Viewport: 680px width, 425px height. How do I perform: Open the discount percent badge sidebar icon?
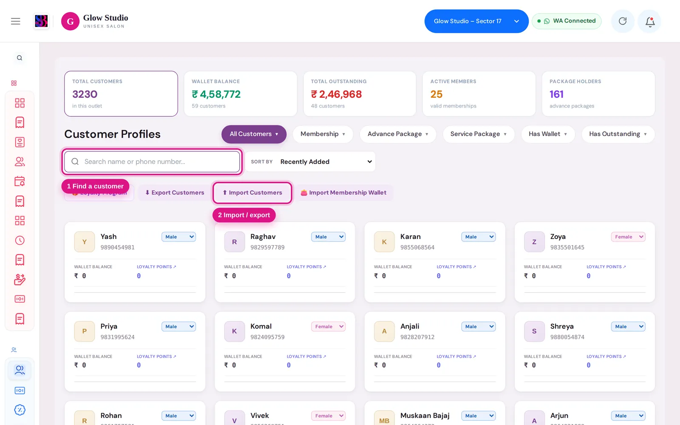point(20,410)
